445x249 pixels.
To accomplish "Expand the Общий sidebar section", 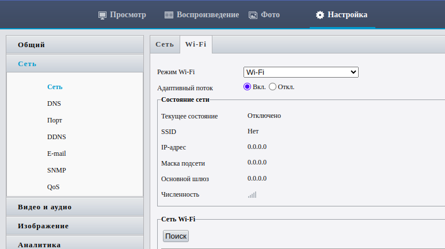I will 75,44.
